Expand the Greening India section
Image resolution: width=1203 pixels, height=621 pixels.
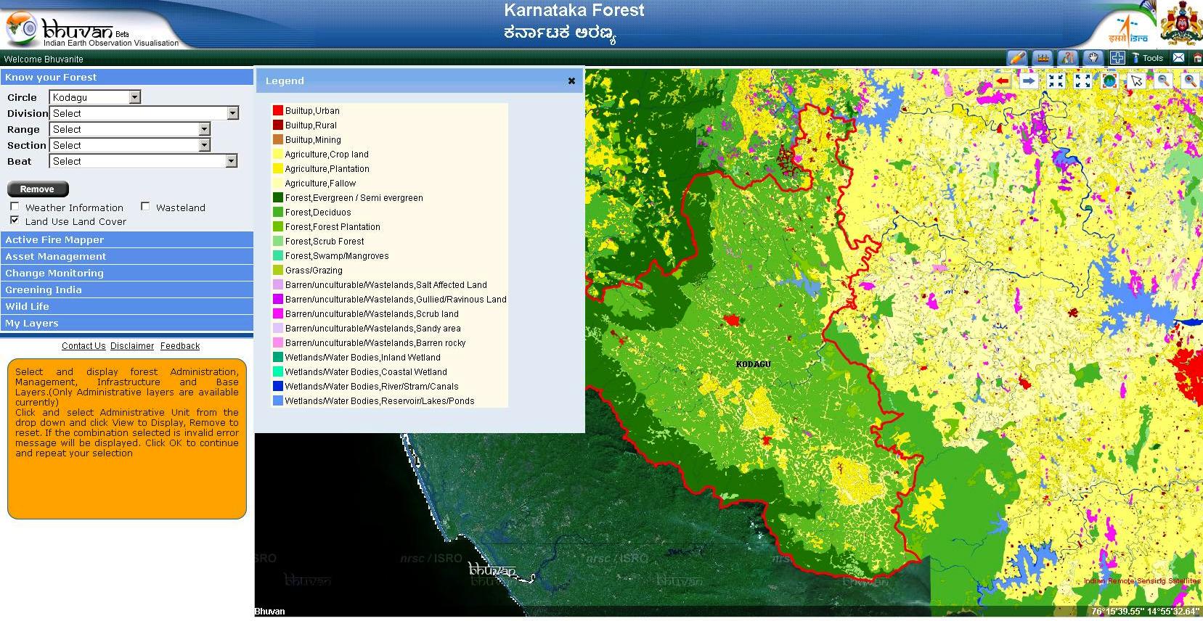(127, 289)
